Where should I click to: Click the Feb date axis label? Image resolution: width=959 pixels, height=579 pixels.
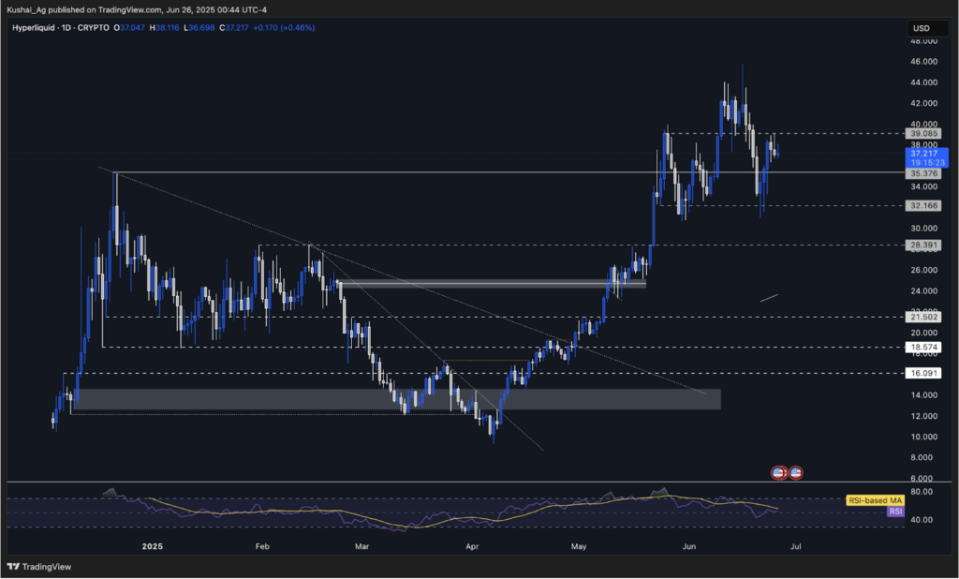[x=262, y=546]
